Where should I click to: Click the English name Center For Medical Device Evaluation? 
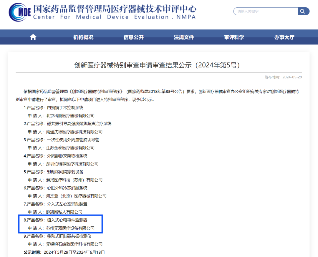tap(115, 17)
